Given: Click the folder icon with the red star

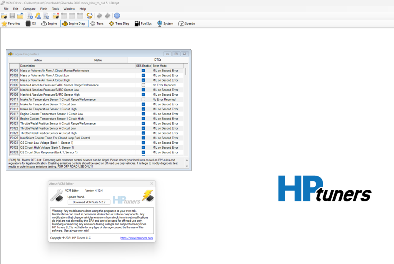Looking at the screenshot, I should [55, 16].
